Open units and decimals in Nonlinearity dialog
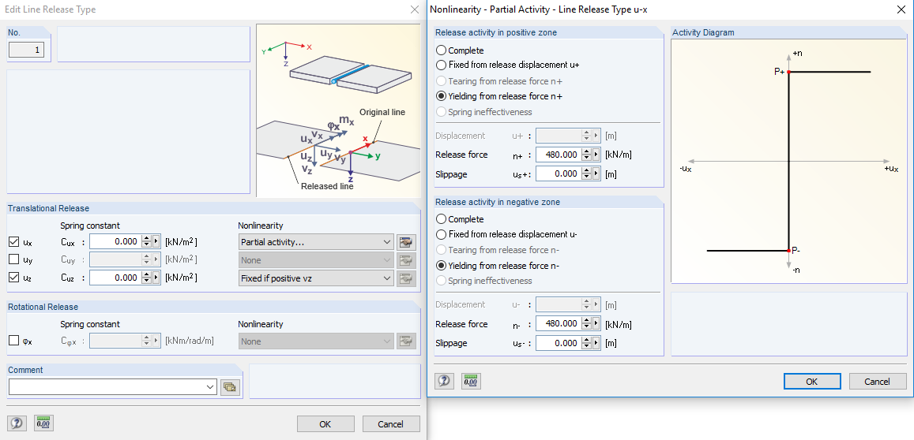The height and width of the screenshot is (440, 914). [x=471, y=382]
